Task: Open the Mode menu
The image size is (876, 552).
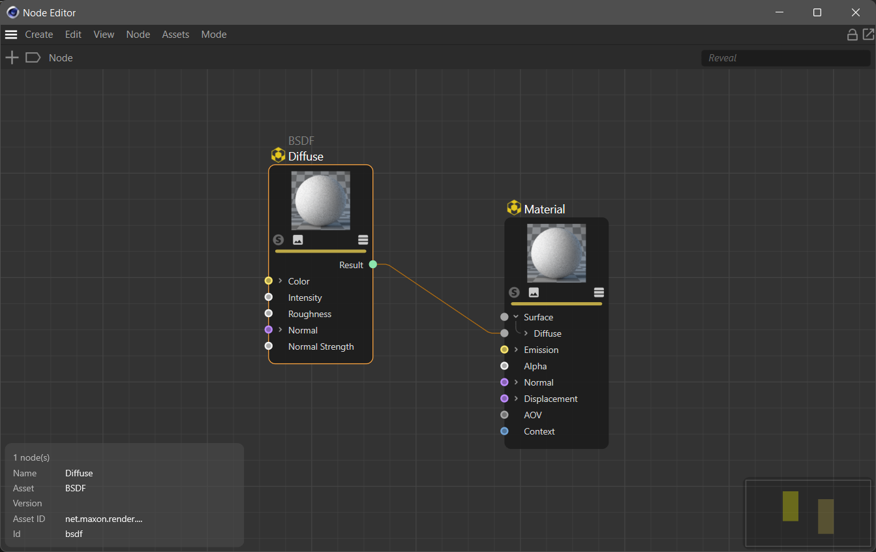Action: (x=214, y=35)
